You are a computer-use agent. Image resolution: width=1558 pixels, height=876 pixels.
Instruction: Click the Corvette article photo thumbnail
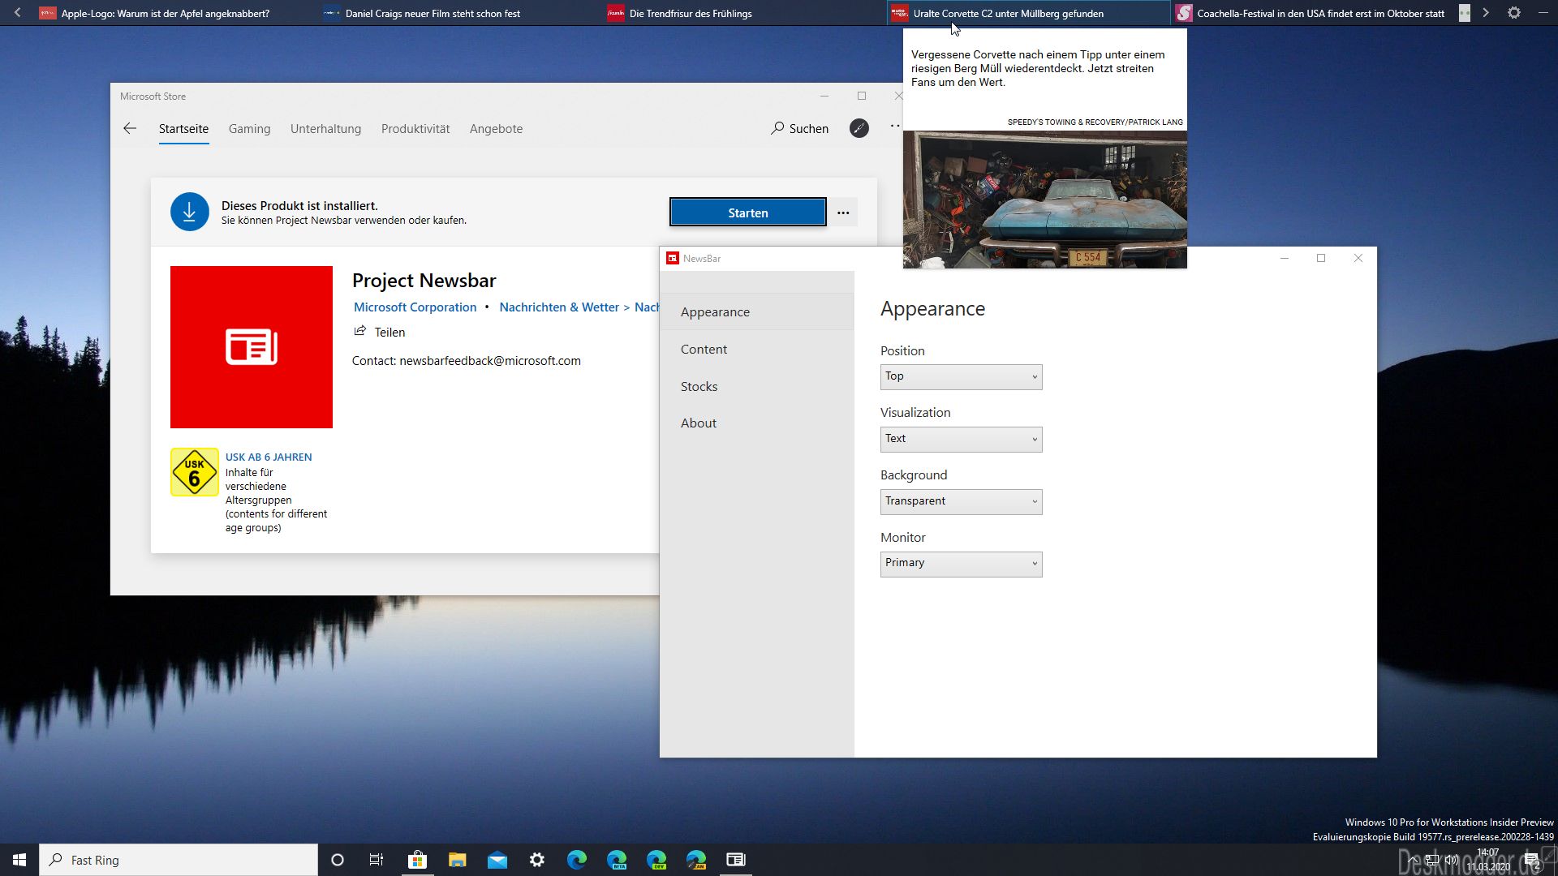1045,200
